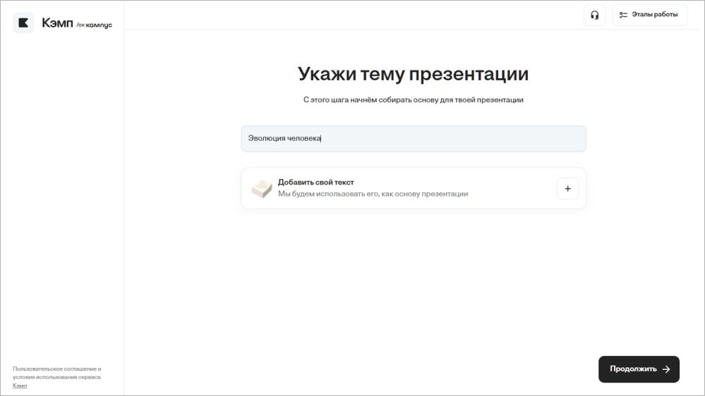The height and width of the screenshot is (396, 705).
Task: Click 'условия использования сервиса' footer text
Action: [x=56, y=377]
